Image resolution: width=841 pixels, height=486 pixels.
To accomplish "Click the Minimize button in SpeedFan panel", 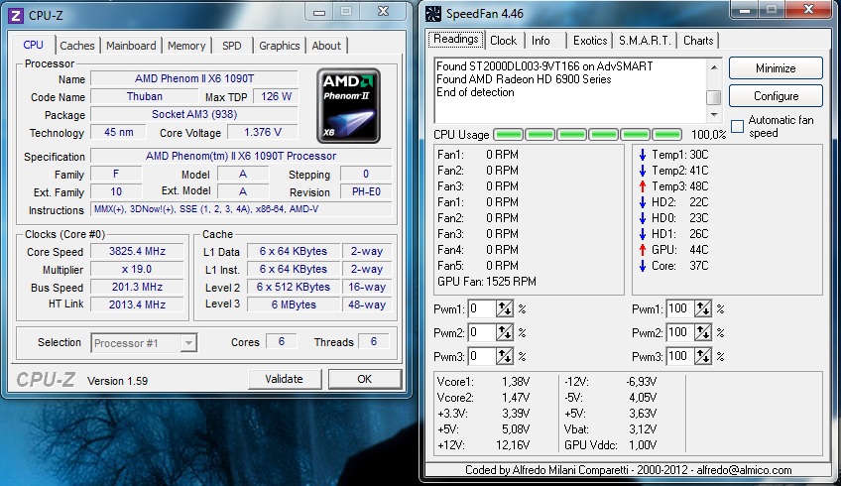I will pyautogui.click(x=776, y=68).
